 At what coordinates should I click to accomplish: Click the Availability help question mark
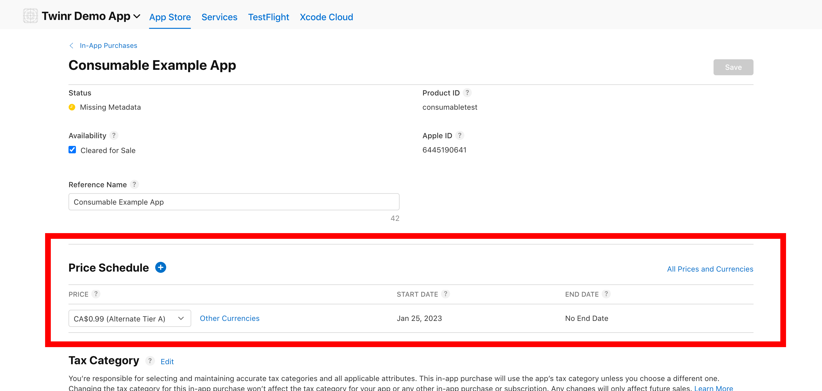(114, 135)
